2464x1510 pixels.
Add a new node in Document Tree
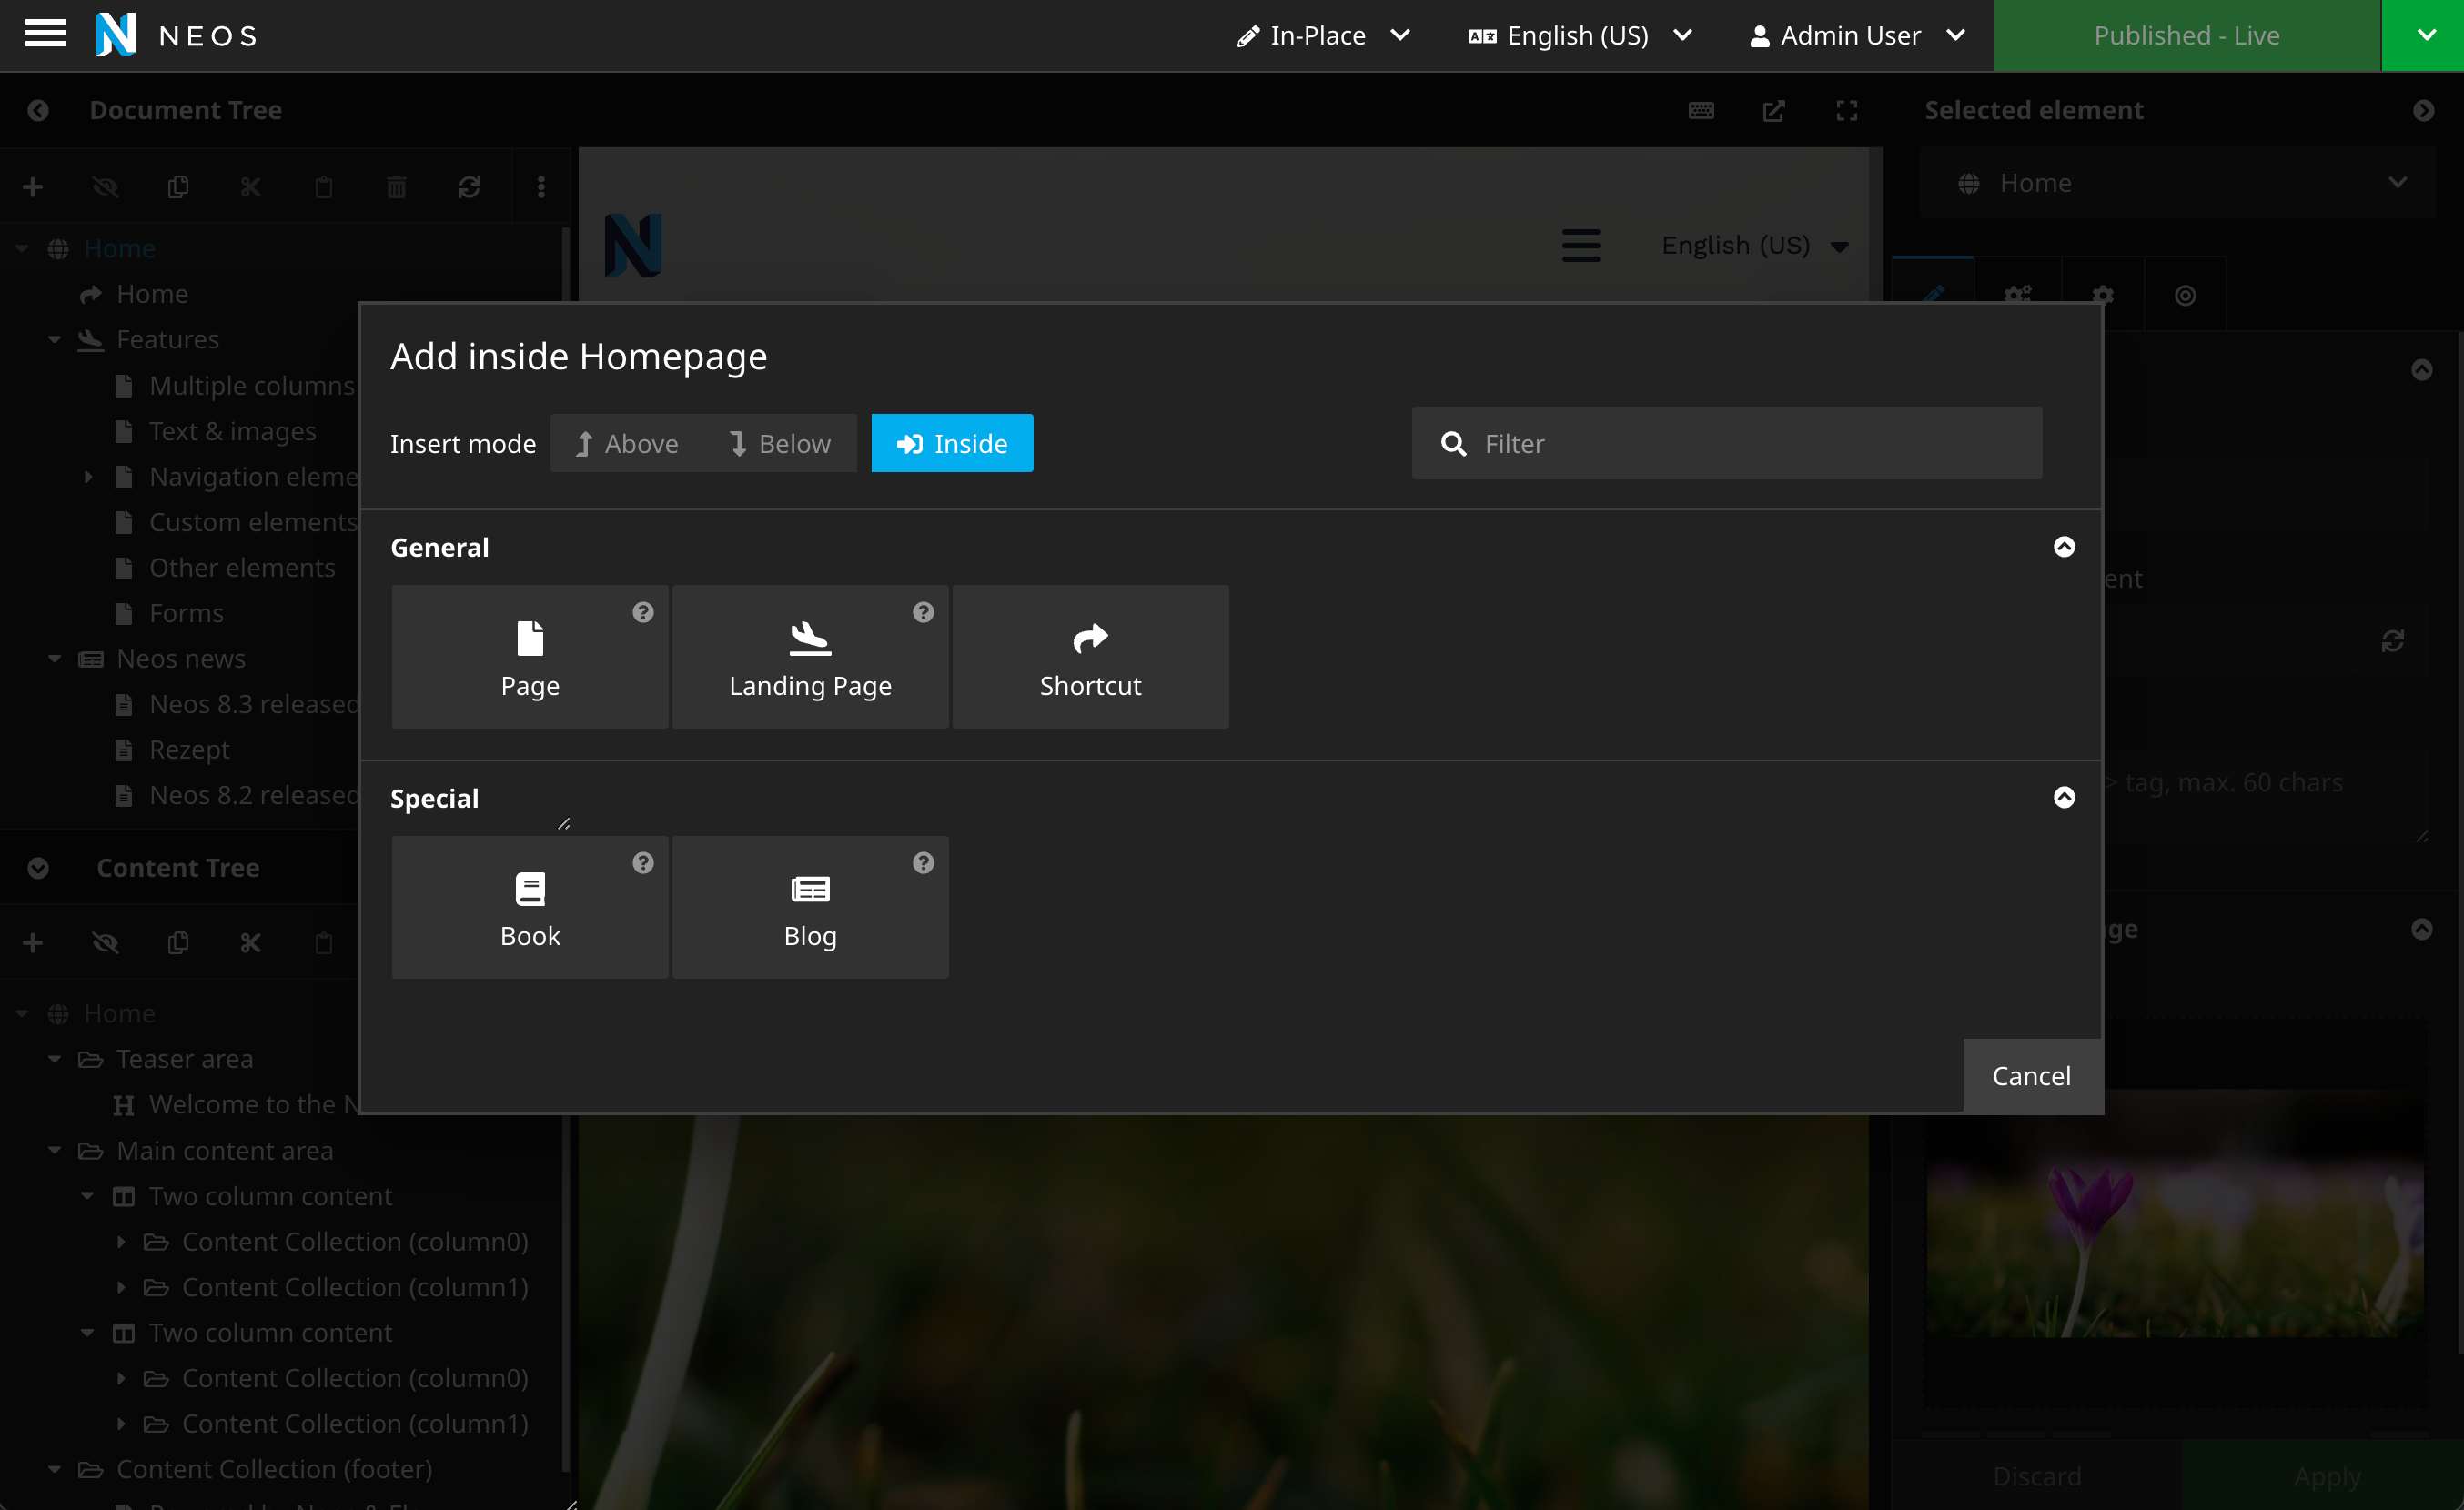pyautogui.click(x=32, y=186)
